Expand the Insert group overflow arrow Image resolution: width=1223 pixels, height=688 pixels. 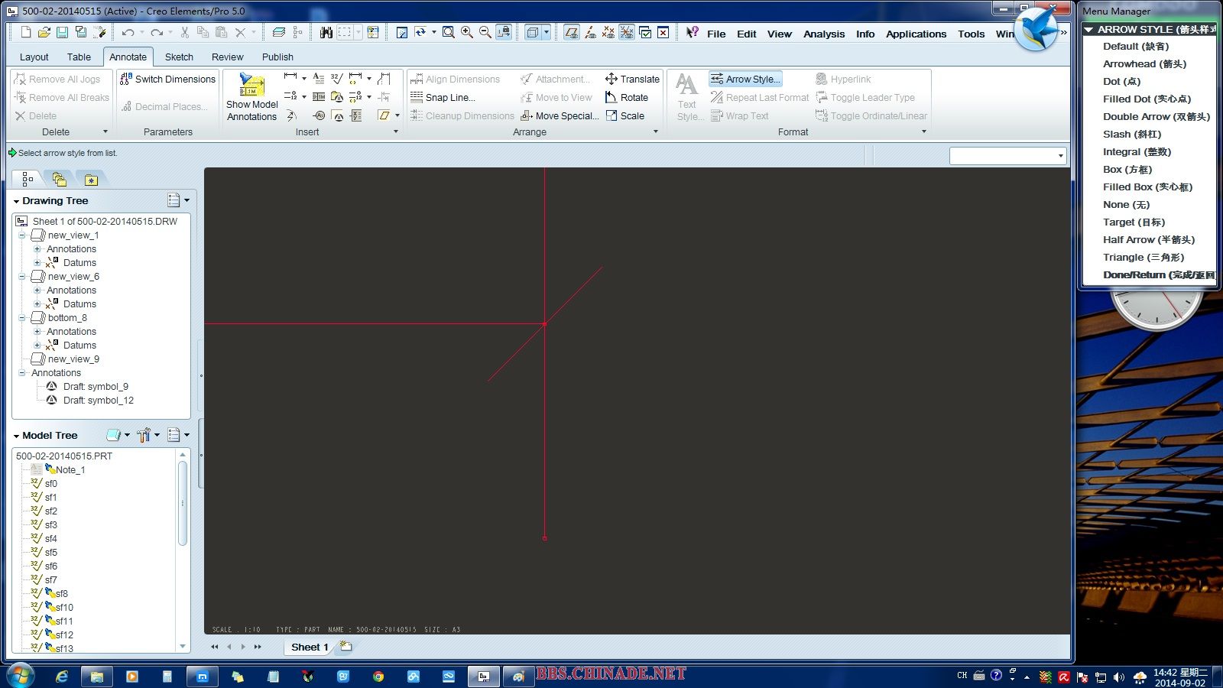pyautogui.click(x=396, y=131)
